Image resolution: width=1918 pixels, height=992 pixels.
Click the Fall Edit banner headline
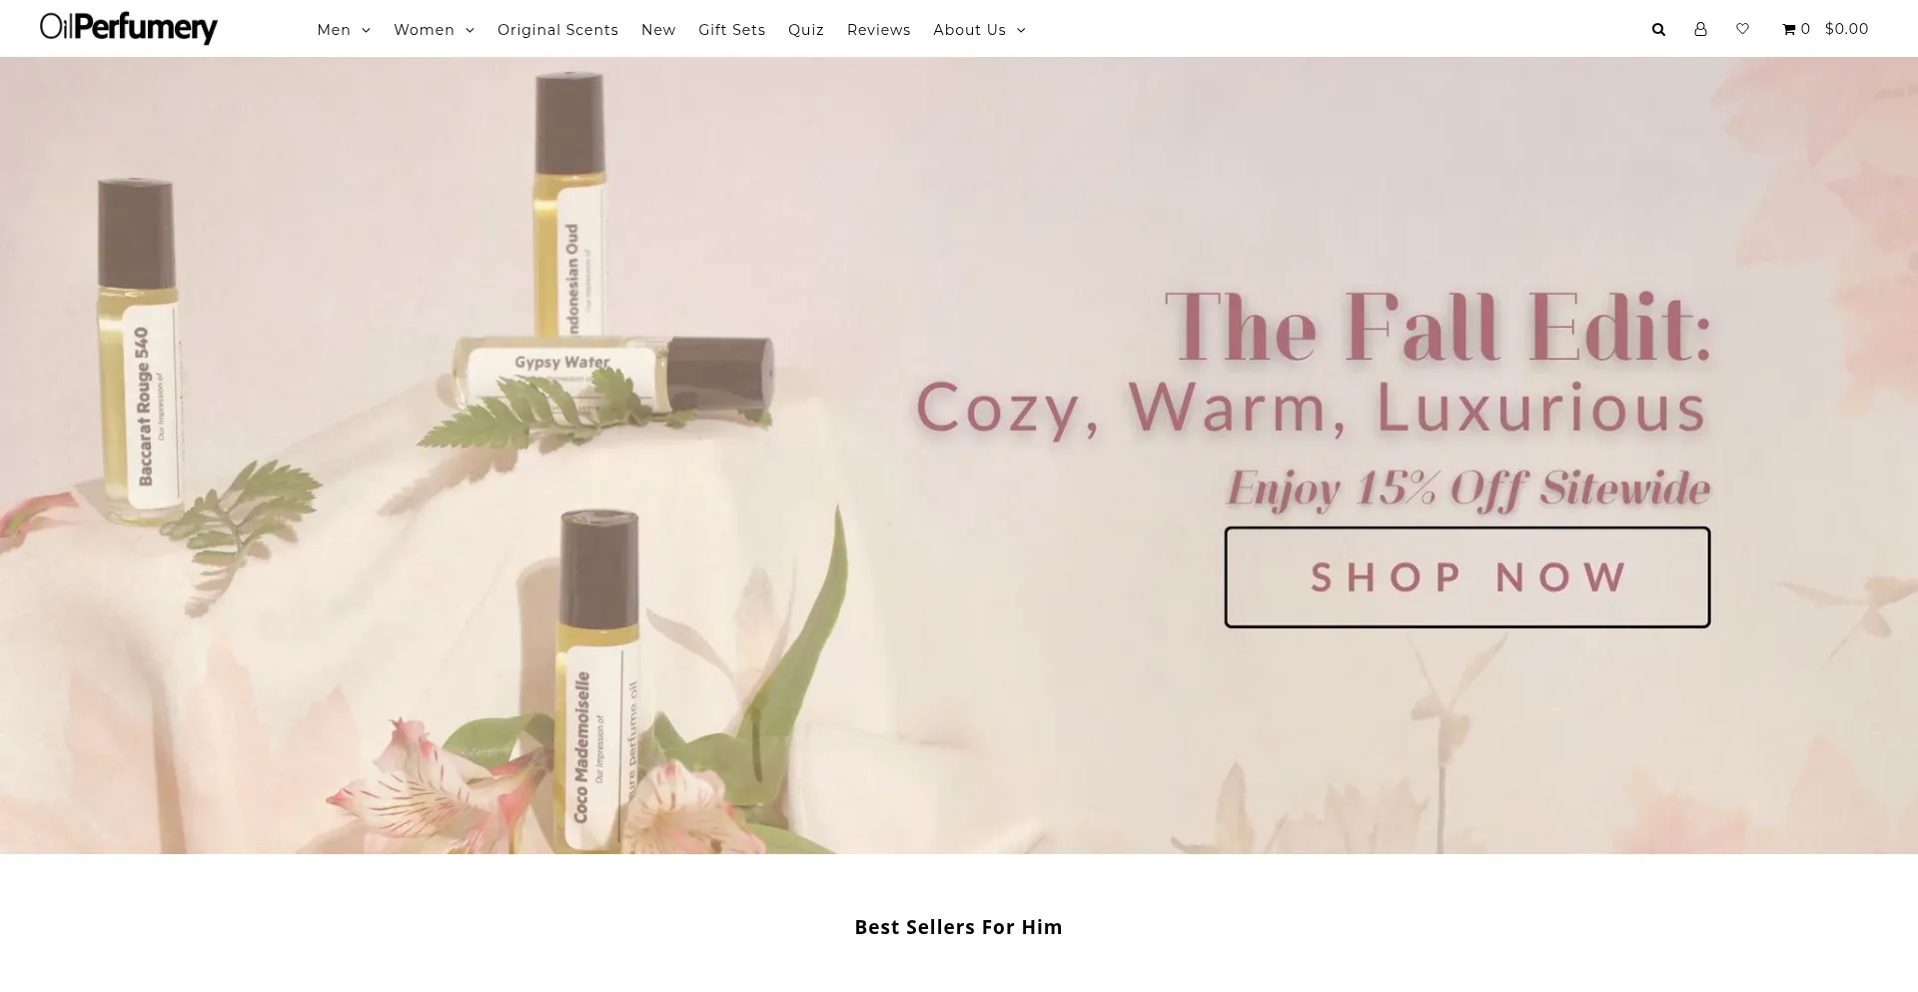1438,326
